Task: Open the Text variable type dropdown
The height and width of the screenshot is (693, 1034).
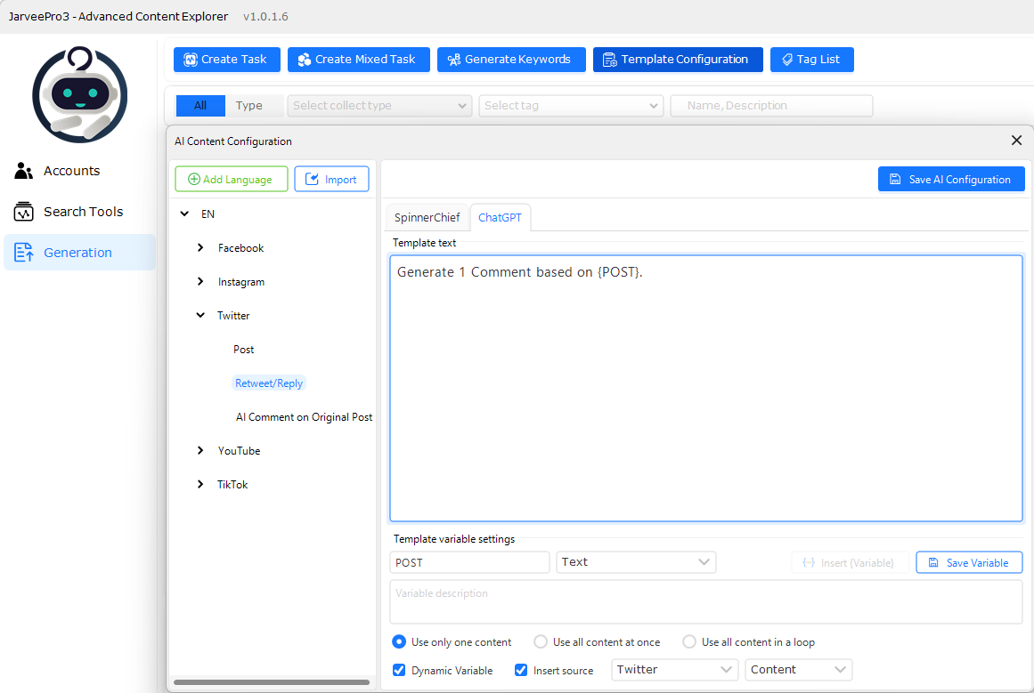Action: pyautogui.click(x=636, y=562)
